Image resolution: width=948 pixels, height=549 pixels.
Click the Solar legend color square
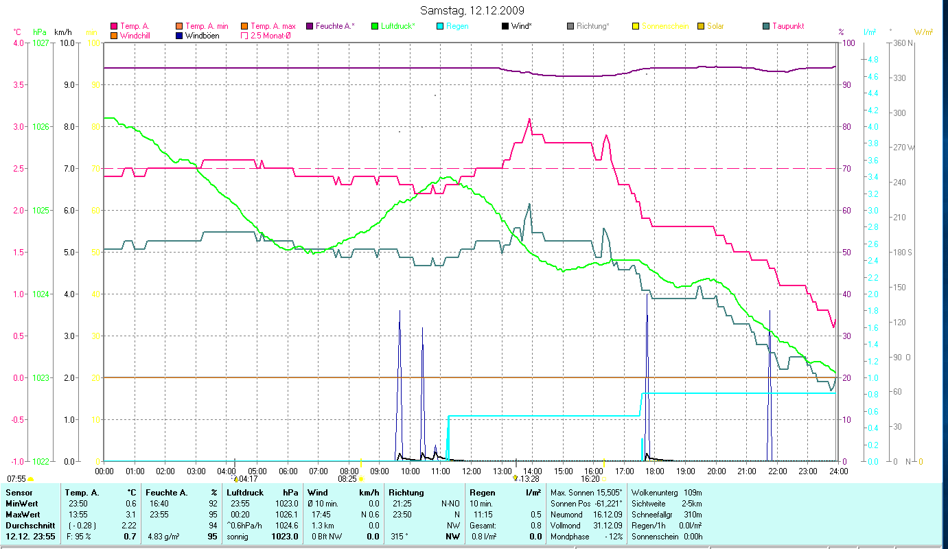(x=701, y=26)
